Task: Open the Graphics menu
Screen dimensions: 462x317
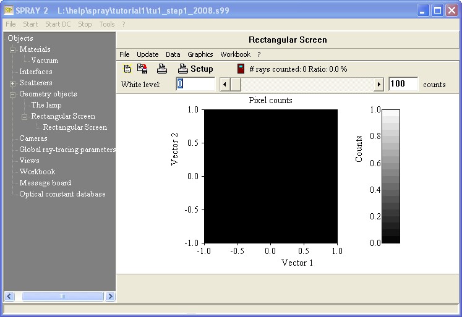Action: coord(200,54)
